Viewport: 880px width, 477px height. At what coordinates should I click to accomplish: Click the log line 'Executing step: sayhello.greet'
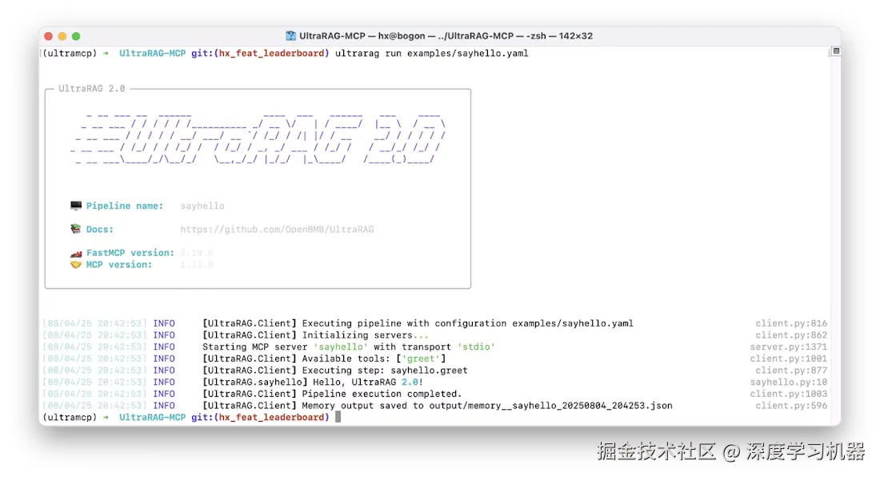click(335, 371)
